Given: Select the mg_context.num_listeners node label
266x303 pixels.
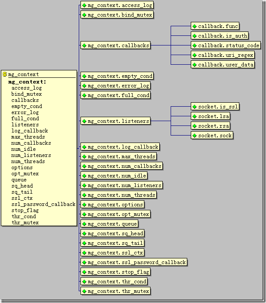Looking at the screenshot, I should coord(125,185).
